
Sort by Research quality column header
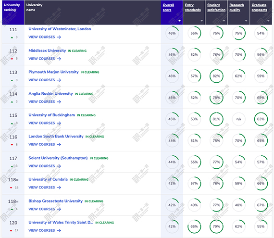click(237, 8)
